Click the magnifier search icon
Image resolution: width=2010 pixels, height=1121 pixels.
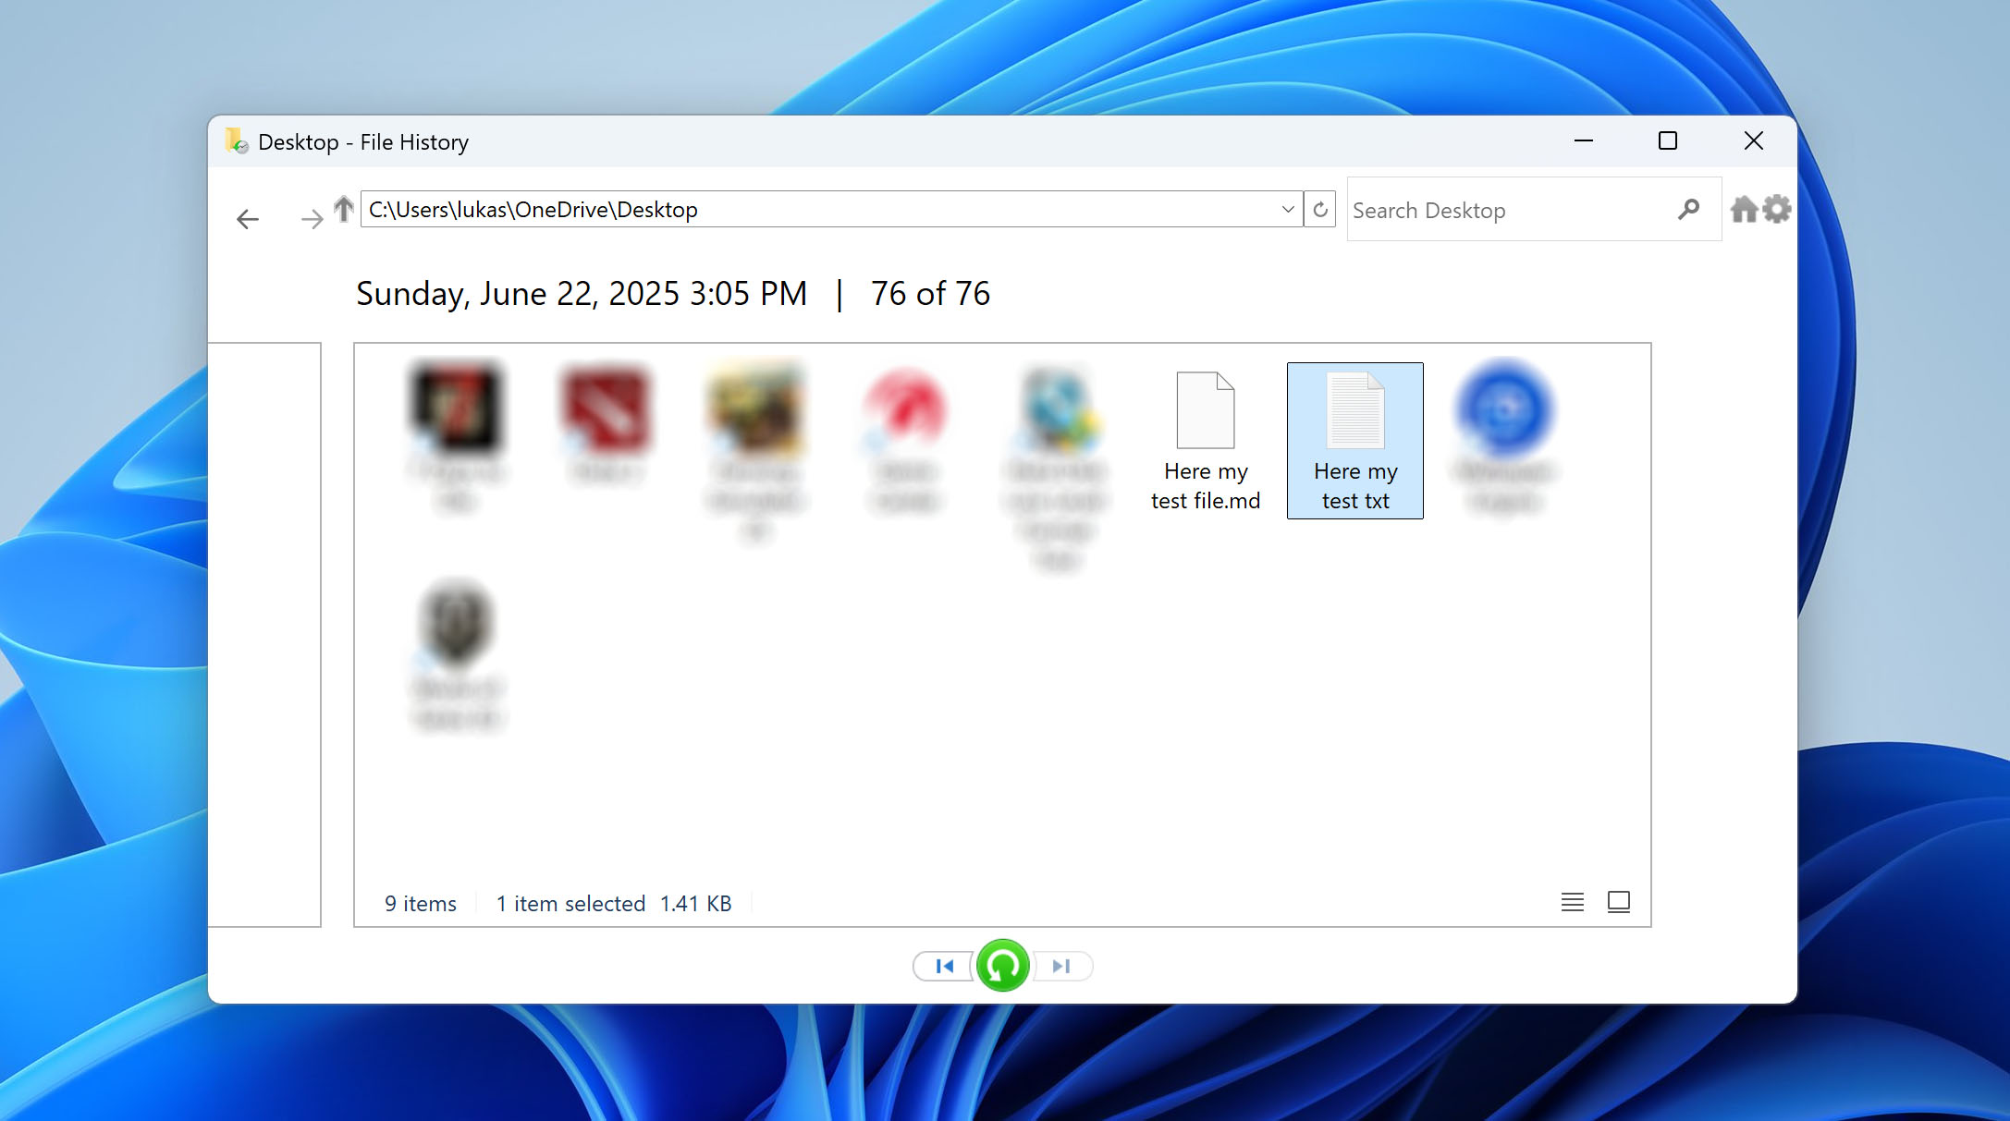(1688, 210)
